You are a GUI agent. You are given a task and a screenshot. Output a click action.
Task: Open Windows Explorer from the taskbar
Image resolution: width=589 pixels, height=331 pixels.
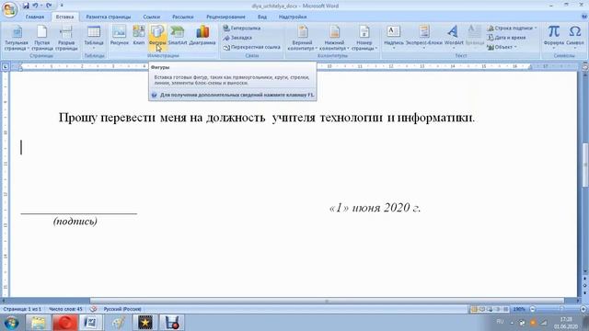[x=38, y=323]
